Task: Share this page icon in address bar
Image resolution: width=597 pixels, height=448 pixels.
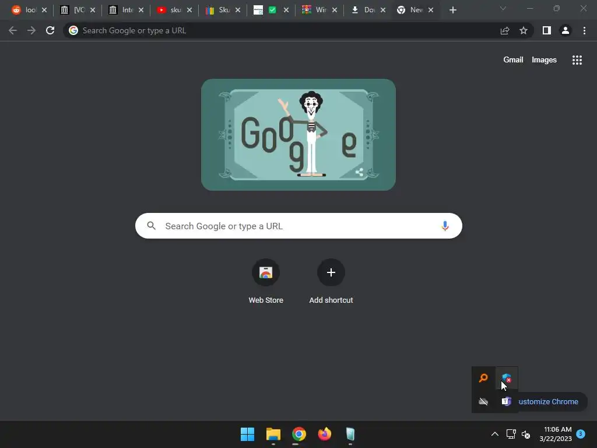Action: tap(505, 30)
